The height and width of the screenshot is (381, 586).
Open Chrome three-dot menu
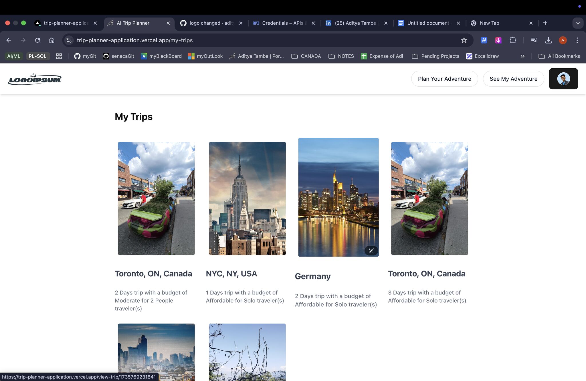(577, 40)
